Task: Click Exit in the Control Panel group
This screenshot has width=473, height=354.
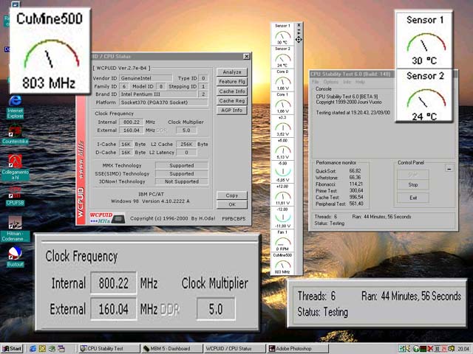Action: tap(413, 198)
